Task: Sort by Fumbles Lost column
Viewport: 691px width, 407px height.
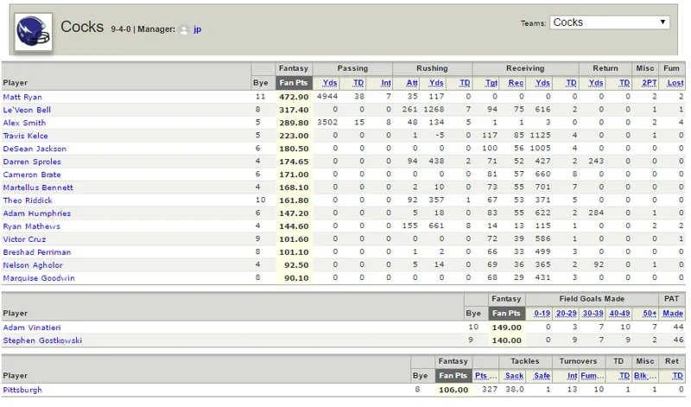Action: pyautogui.click(x=675, y=82)
